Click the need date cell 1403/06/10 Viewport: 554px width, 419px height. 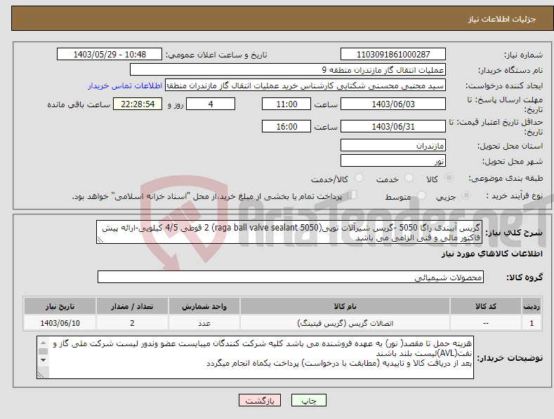coord(60,323)
